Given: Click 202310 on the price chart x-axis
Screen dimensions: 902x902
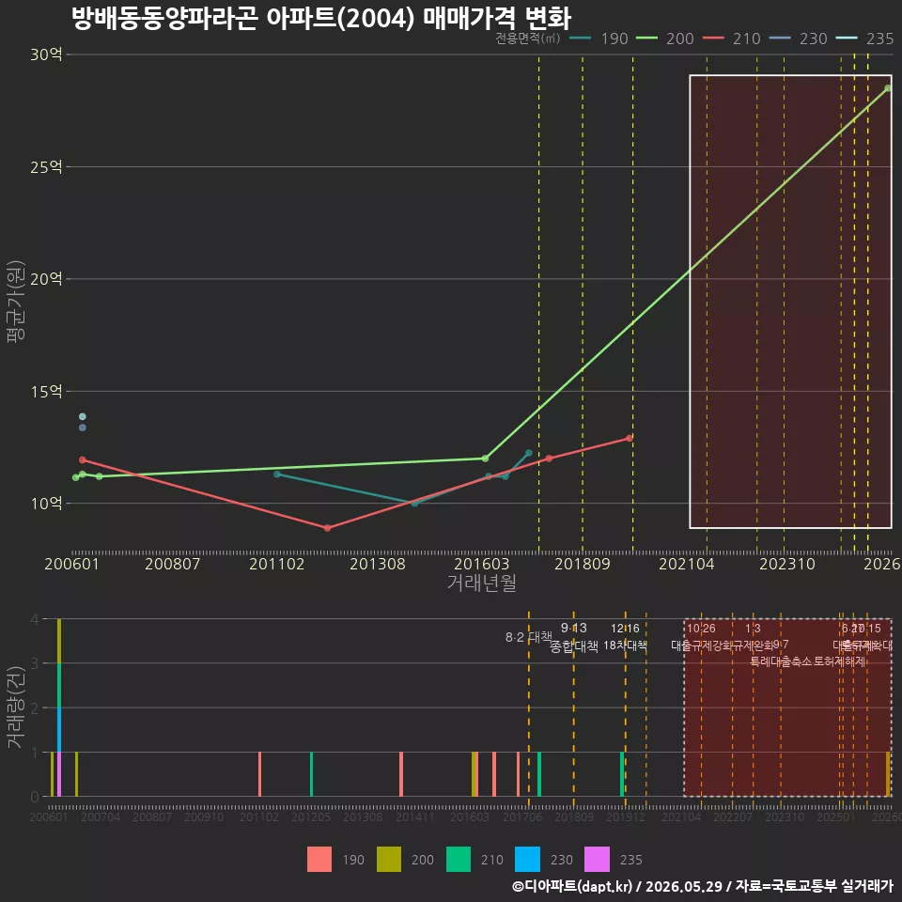Looking at the screenshot, I should coord(787,564).
